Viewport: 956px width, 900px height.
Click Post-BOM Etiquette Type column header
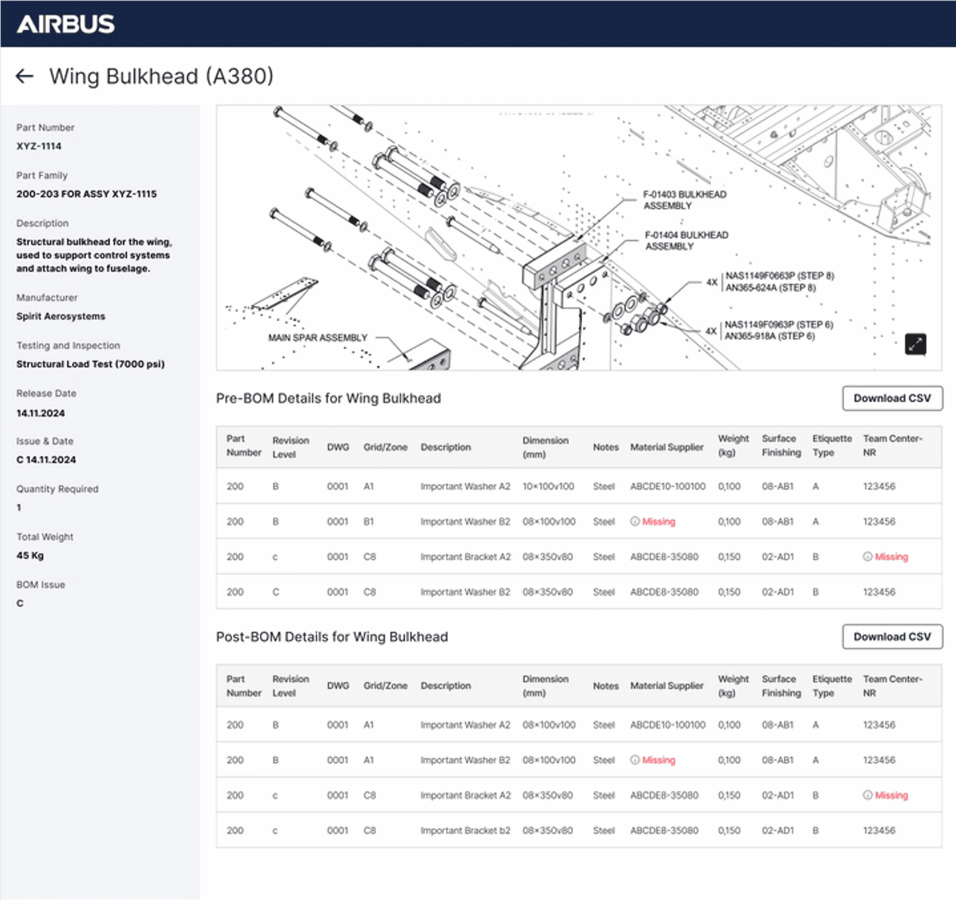pyautogui.click(x=832, y=686)
